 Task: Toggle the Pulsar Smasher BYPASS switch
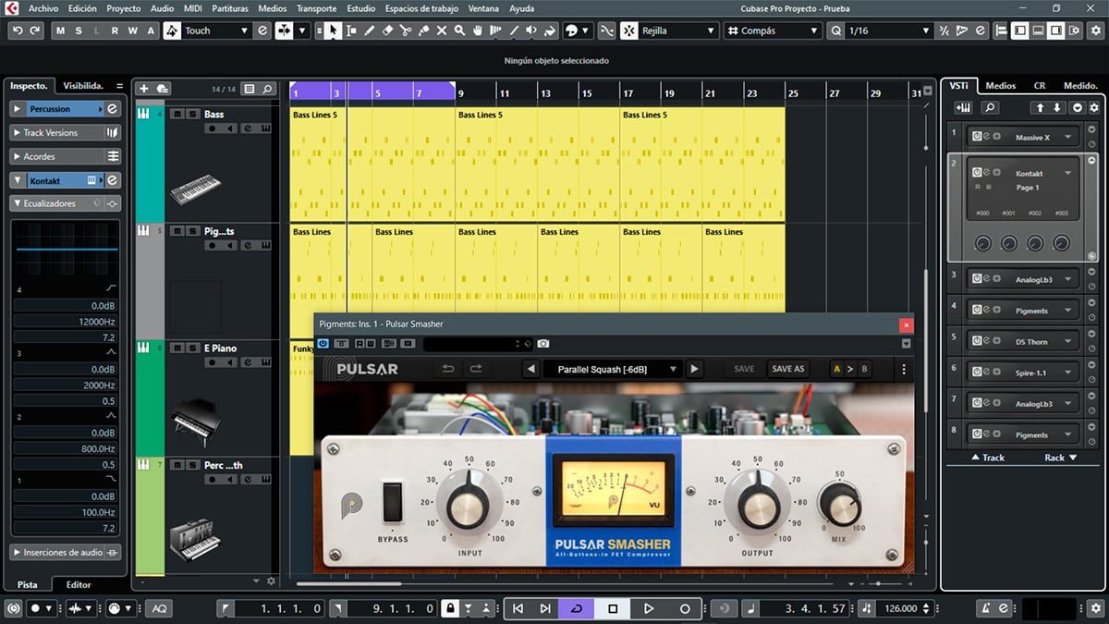pyautogui.click(x=393, y=503)
